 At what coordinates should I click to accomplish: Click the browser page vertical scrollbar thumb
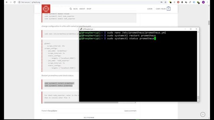click(209, 23)
